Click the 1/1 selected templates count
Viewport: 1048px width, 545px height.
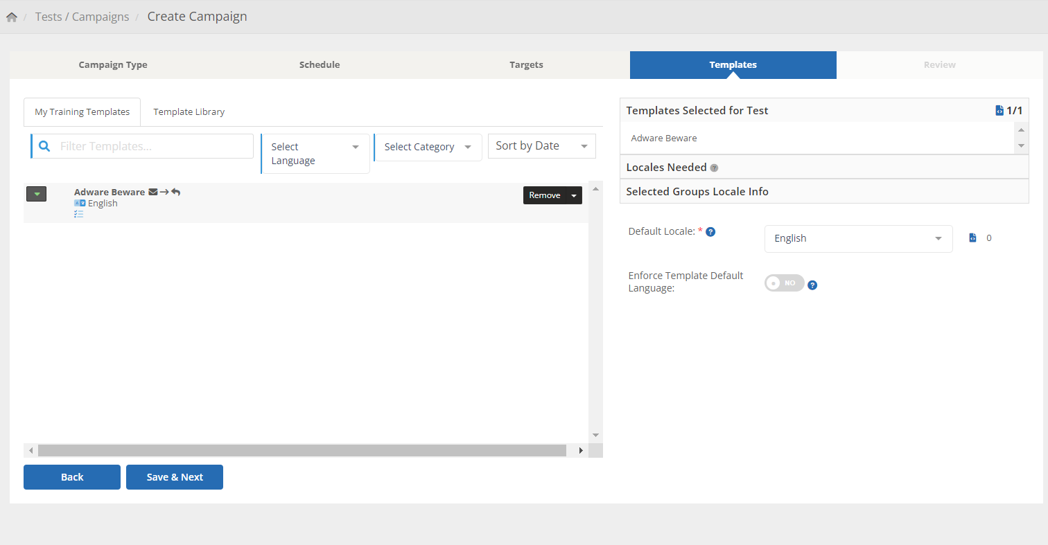(1015, 110)
